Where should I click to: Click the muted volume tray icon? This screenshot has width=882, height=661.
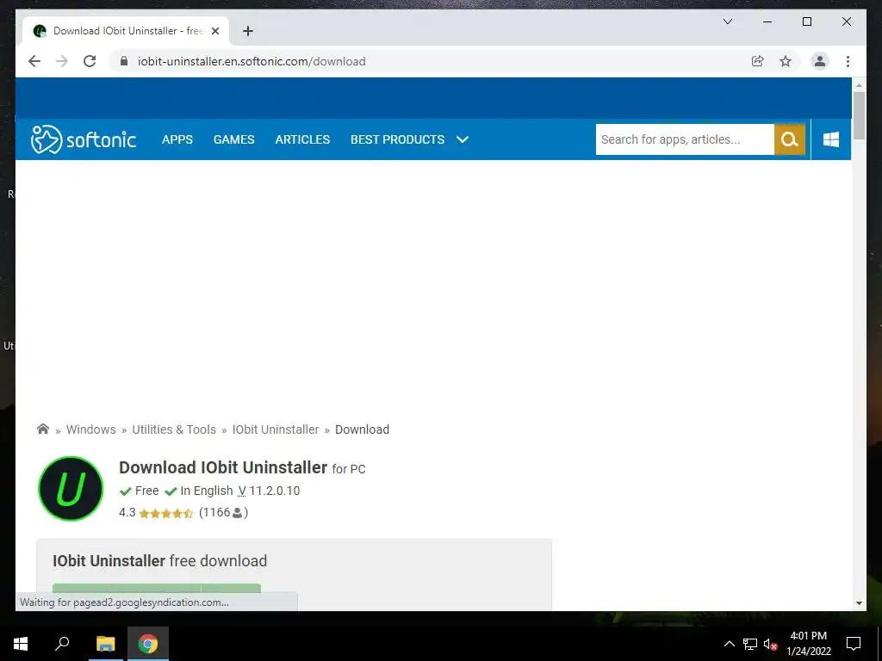(x=770, y=644)
